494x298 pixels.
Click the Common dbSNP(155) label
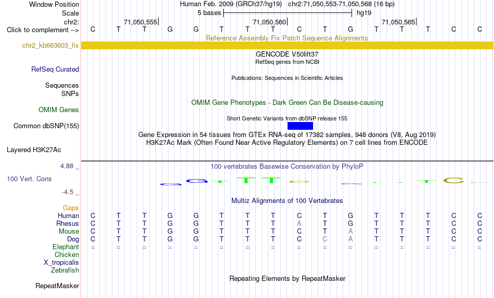46,126
